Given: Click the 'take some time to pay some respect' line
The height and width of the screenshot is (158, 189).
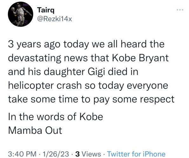Looking at the screenshot, I should [91, 100].
